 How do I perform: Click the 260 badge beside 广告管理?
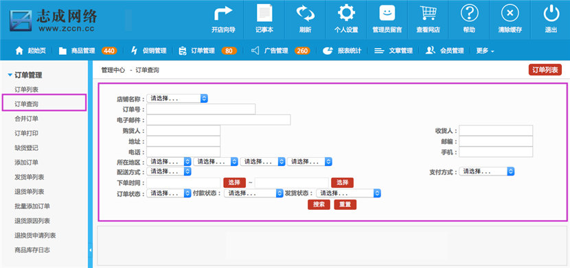click(302, 51)
